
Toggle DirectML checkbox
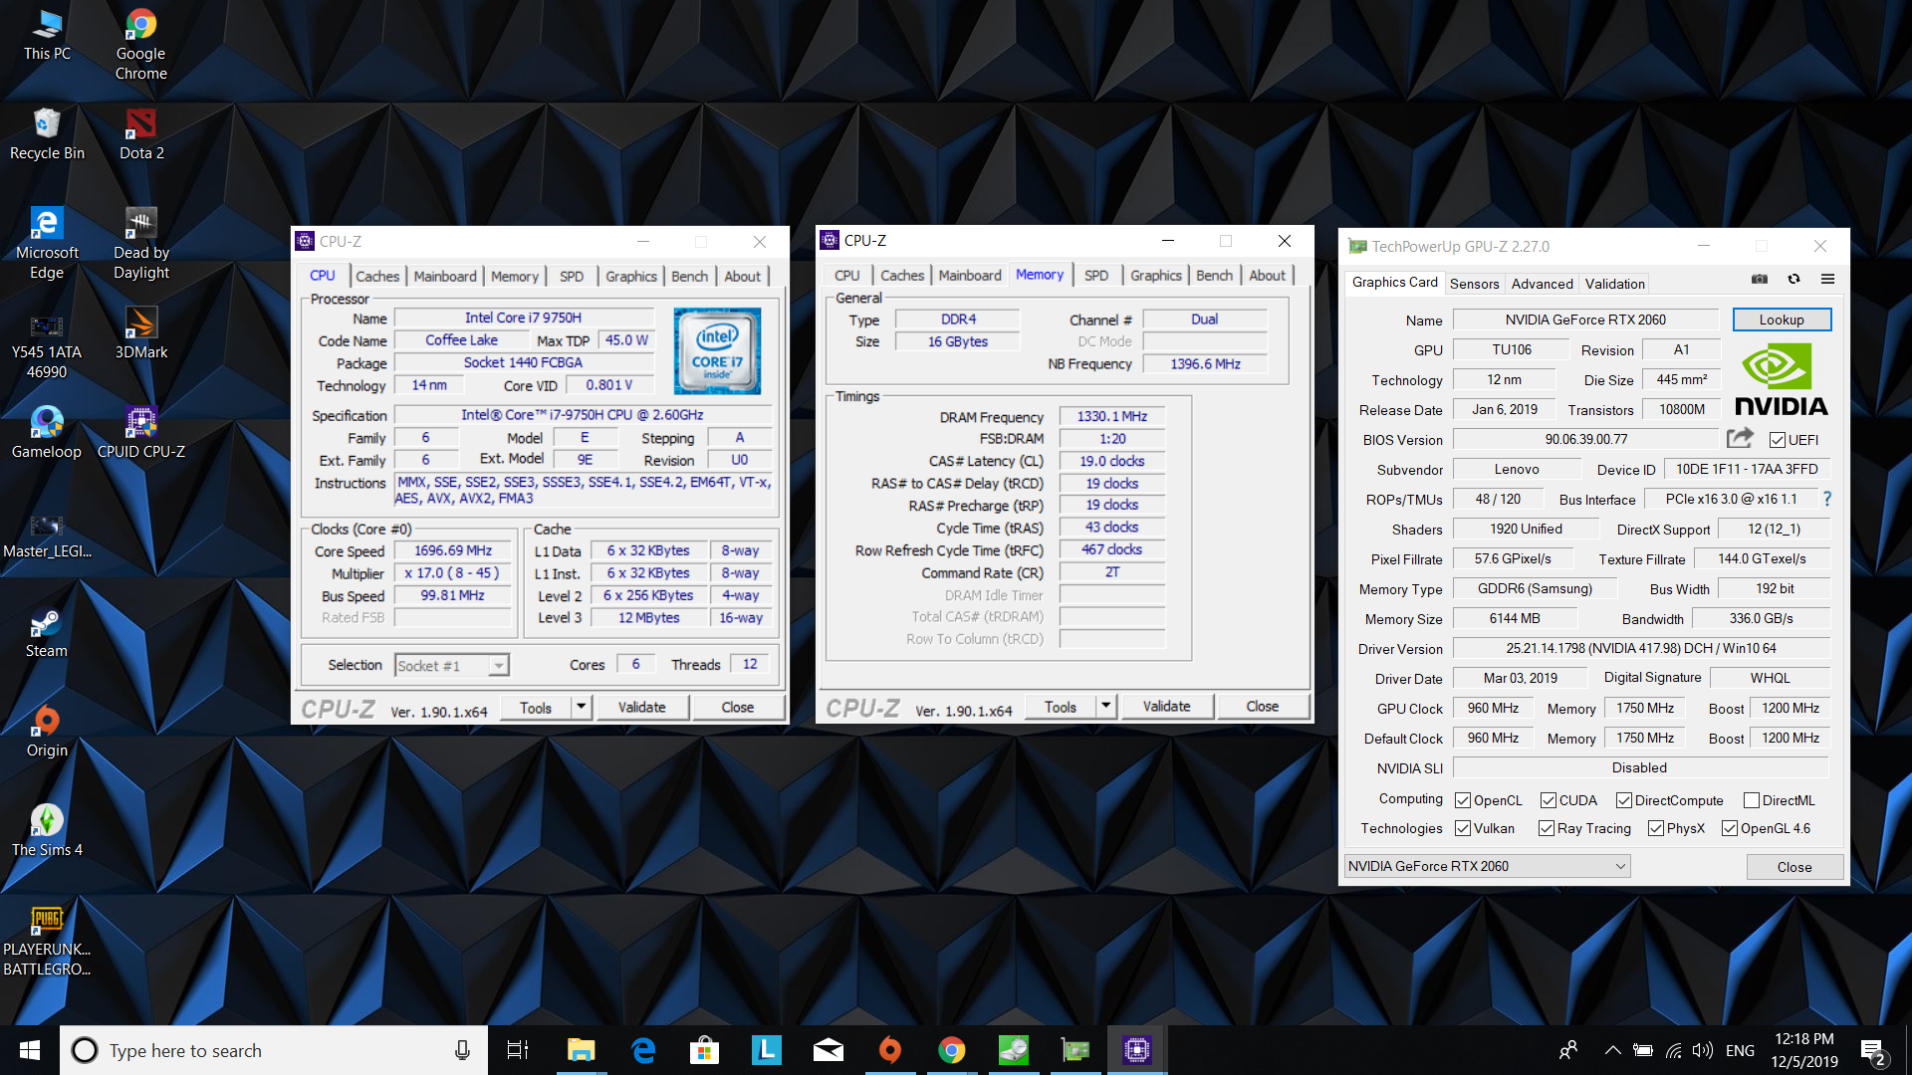[1751, 800]
